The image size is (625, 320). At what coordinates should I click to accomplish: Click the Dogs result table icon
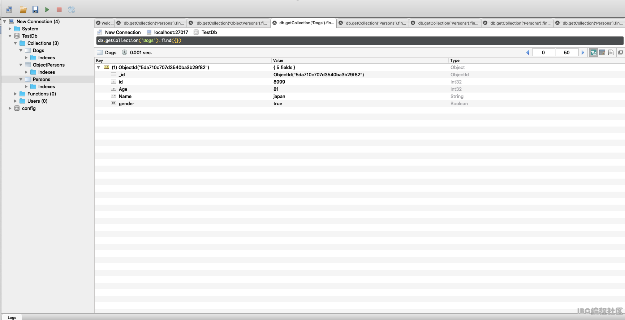[x=100, y=52]
